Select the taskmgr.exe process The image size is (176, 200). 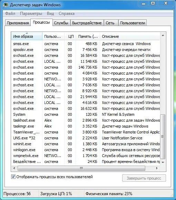[x=86, y=126]
